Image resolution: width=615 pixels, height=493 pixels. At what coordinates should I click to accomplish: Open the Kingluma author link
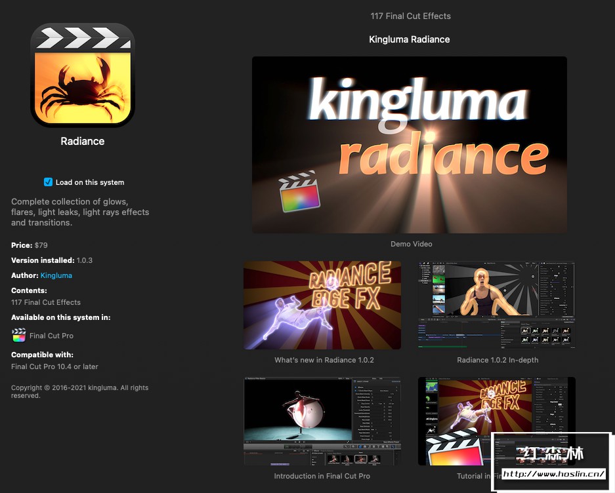pos(56,275)
